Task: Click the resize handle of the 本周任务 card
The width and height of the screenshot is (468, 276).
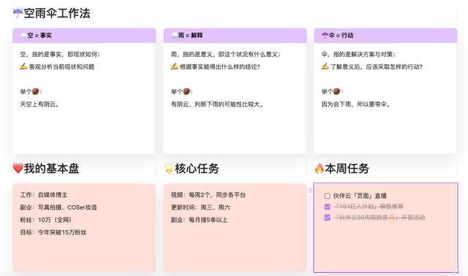Action: pos(456,271)
